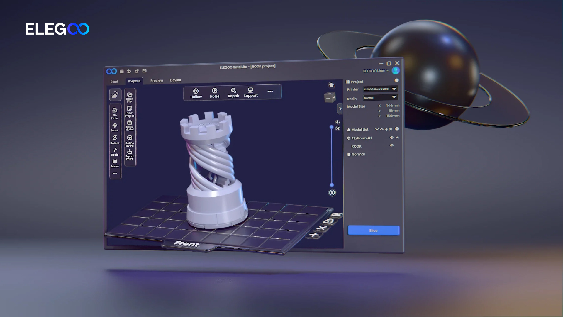Click the vertical layer slider top handle
The height and width of the screenshot is (317, 563).
point(332,127)
